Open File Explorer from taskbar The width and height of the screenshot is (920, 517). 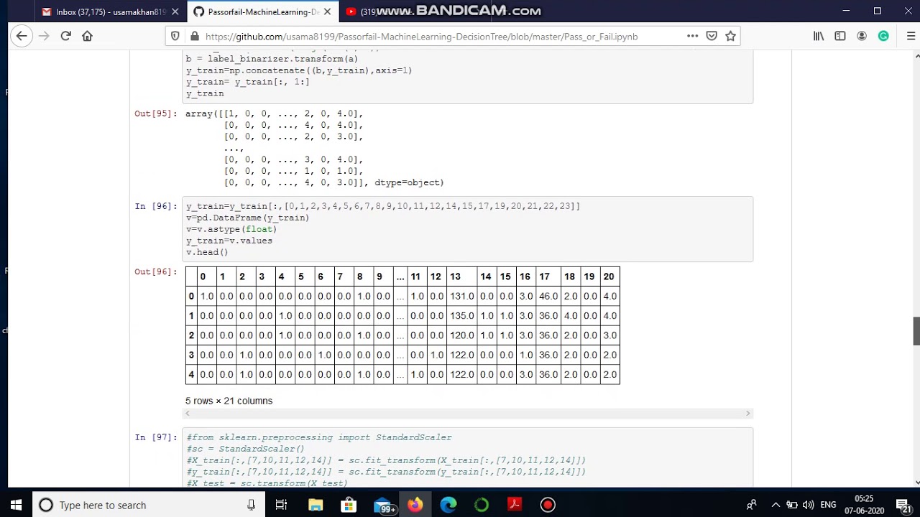(316, 505)
